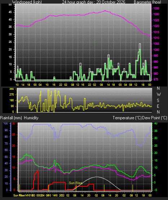Select the 70 blue humidity axis label
168x200 pixels.
tap(6, 143)
